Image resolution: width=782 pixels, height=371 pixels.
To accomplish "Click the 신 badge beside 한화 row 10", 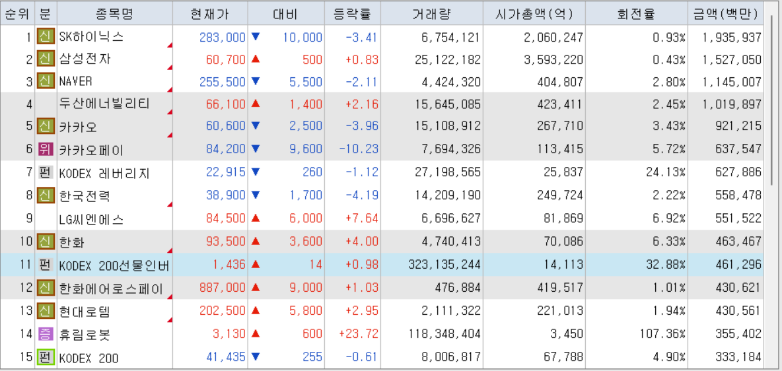I will 46,242.
